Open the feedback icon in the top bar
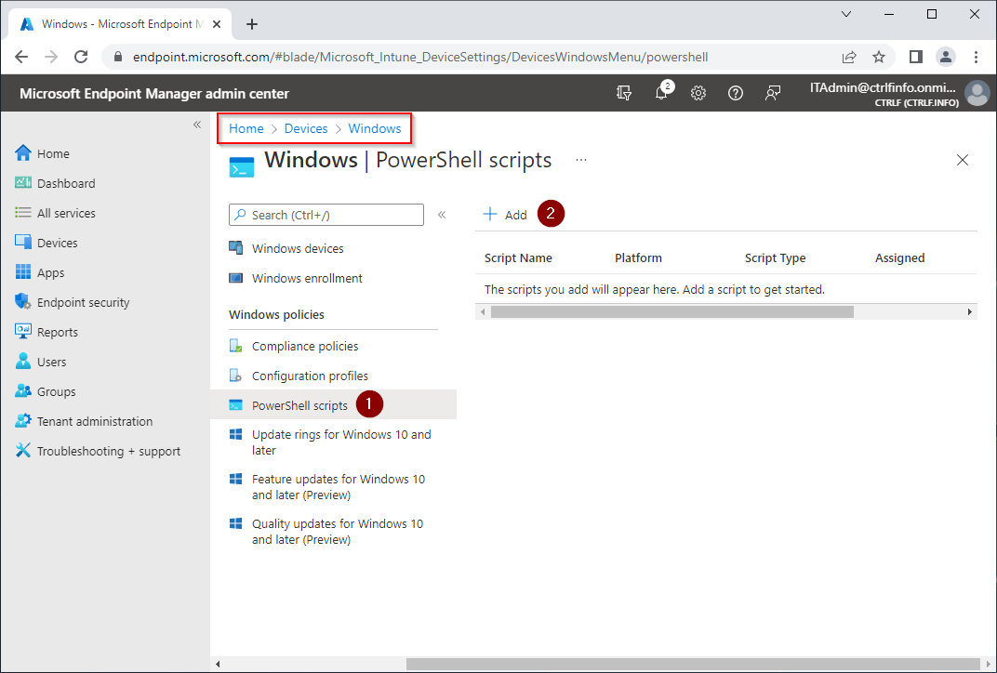997x673 pixels. point(773,93)
